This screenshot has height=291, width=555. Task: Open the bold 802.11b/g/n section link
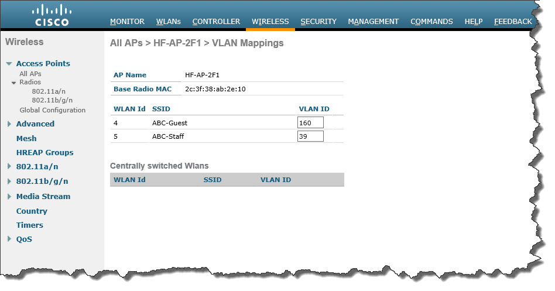pos(42,182)
